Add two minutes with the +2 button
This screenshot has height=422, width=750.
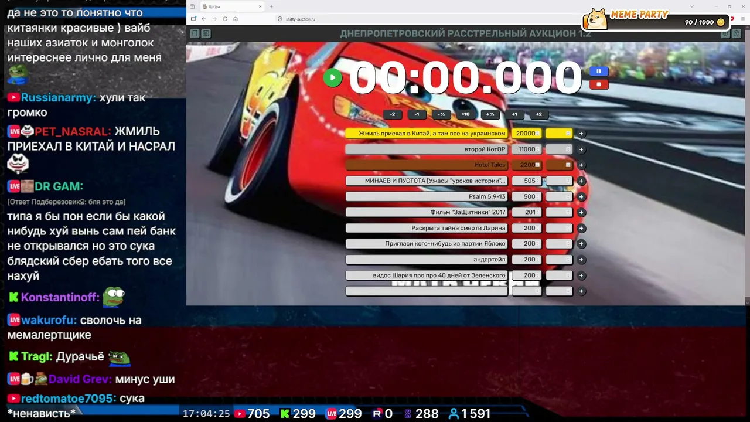click(x=538, y=114)
